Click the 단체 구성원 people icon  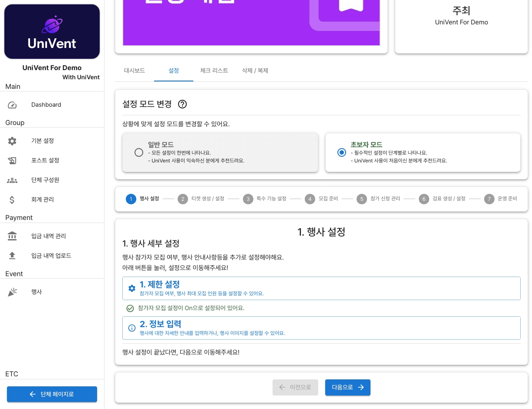pos(12,180)
